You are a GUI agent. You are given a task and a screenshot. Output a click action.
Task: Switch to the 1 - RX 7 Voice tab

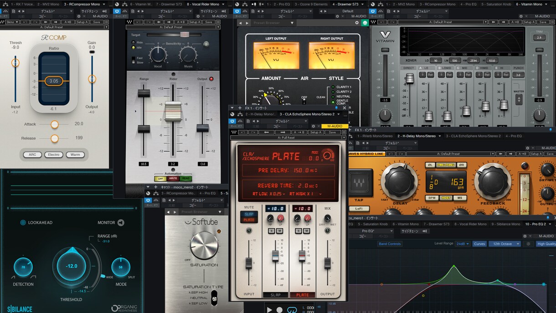22,4
